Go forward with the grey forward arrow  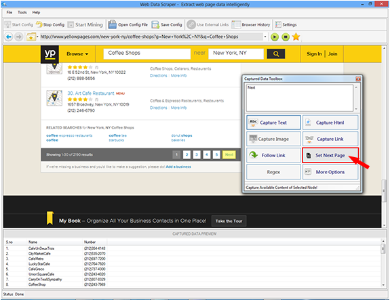(x=19, y=37)
